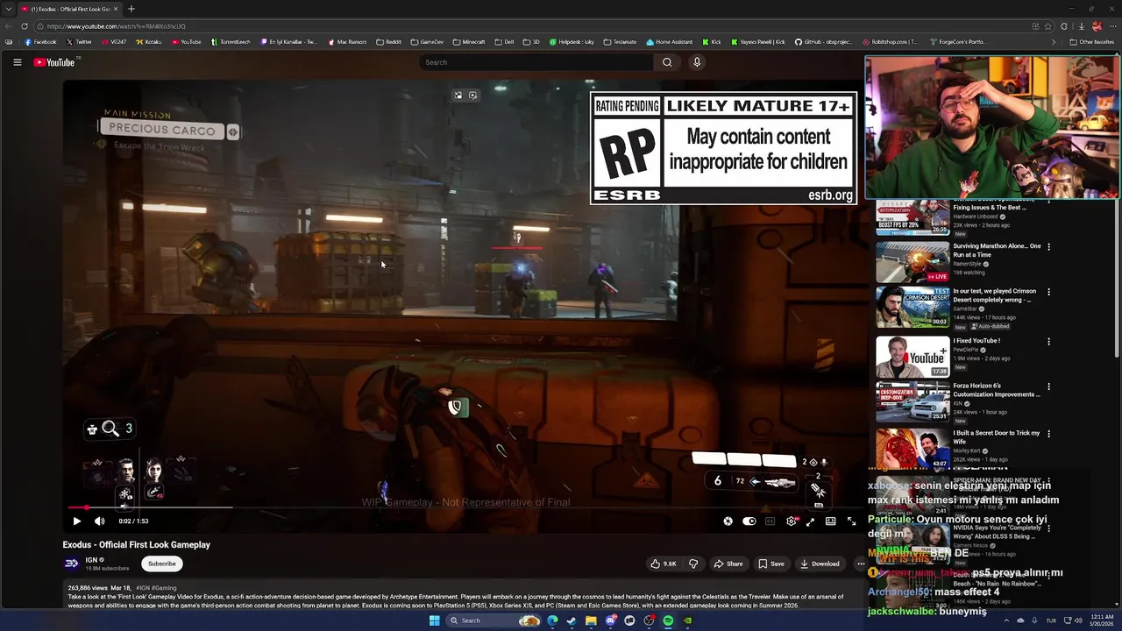Open the Home Assistant bookmark

pyautogui.click(x=669, y=42)
